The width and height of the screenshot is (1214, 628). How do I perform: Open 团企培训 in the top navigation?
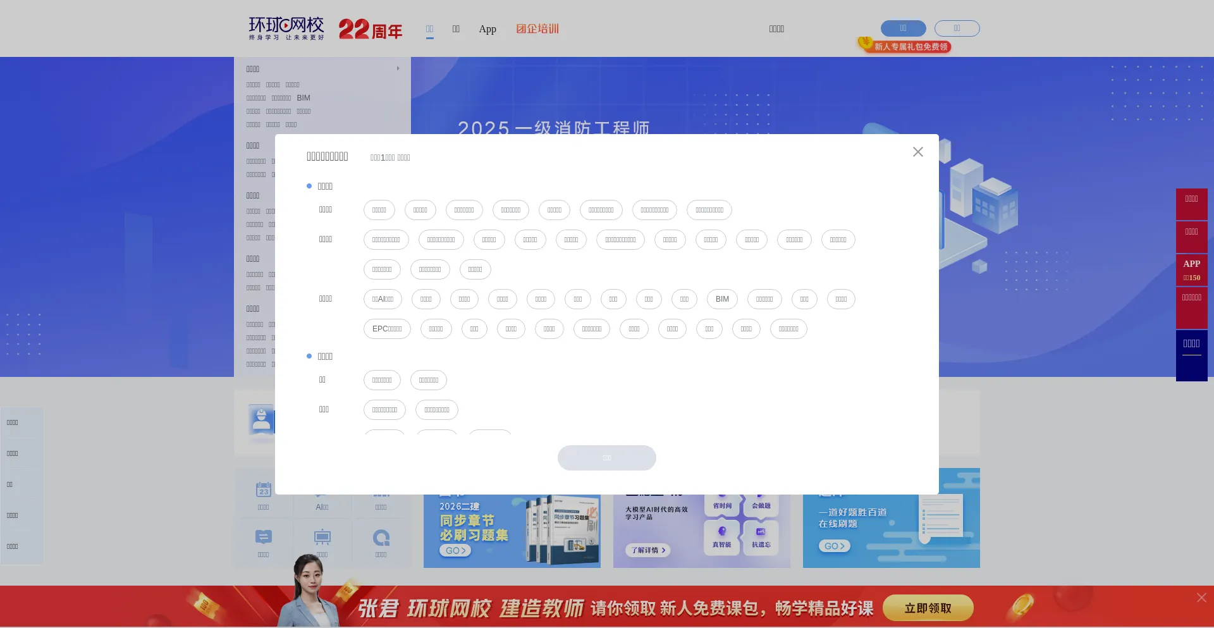point(537,29)
